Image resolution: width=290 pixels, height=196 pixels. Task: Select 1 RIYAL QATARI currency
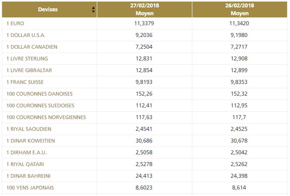coord(25,164)
